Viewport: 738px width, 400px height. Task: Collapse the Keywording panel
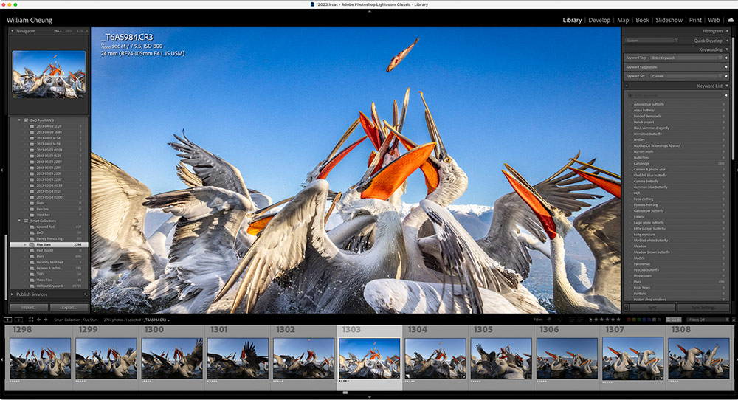(725, 49)
